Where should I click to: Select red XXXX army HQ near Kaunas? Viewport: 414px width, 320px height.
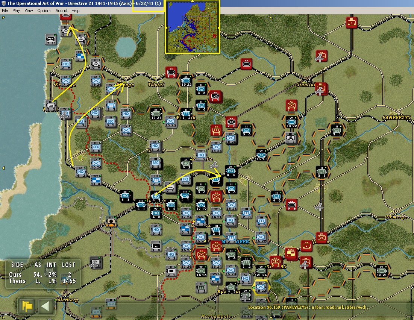(x=291, y=253)
